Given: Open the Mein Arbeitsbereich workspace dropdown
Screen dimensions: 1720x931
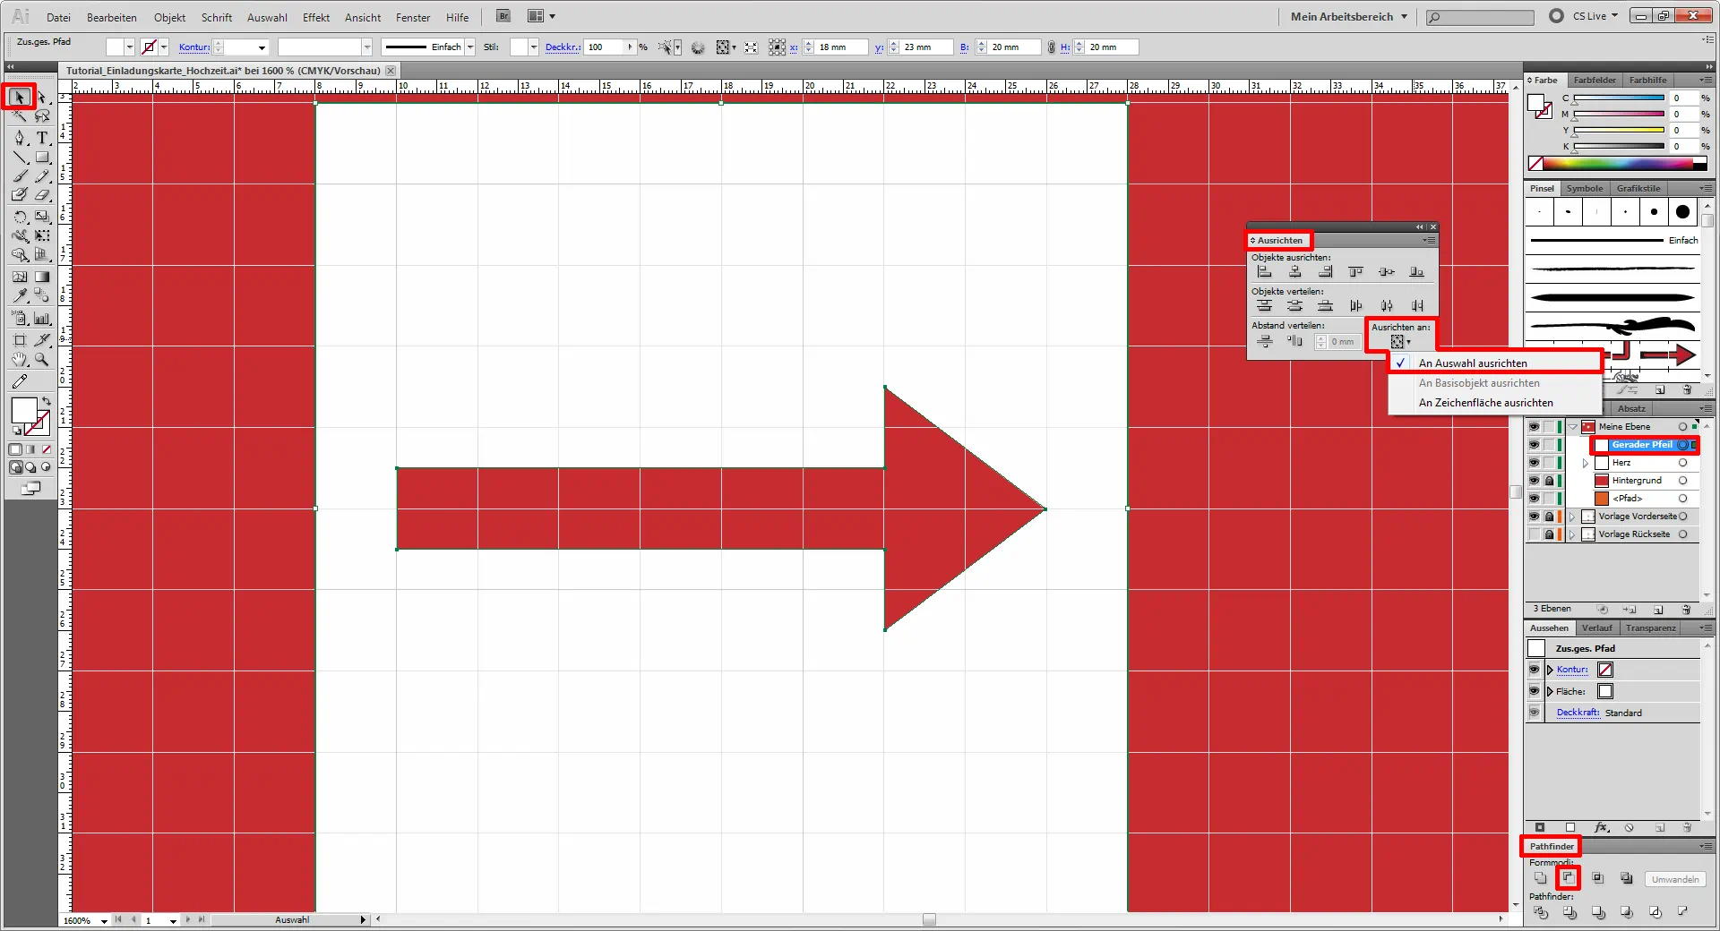Looking at the screenshot, I should (x=1349, y=16).
